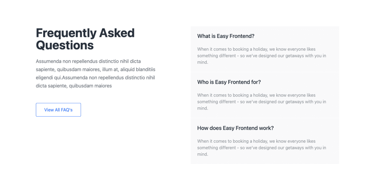Click the middle FAQ card panel
Viewport: 375px width, 190px height.
coord(265,95)
